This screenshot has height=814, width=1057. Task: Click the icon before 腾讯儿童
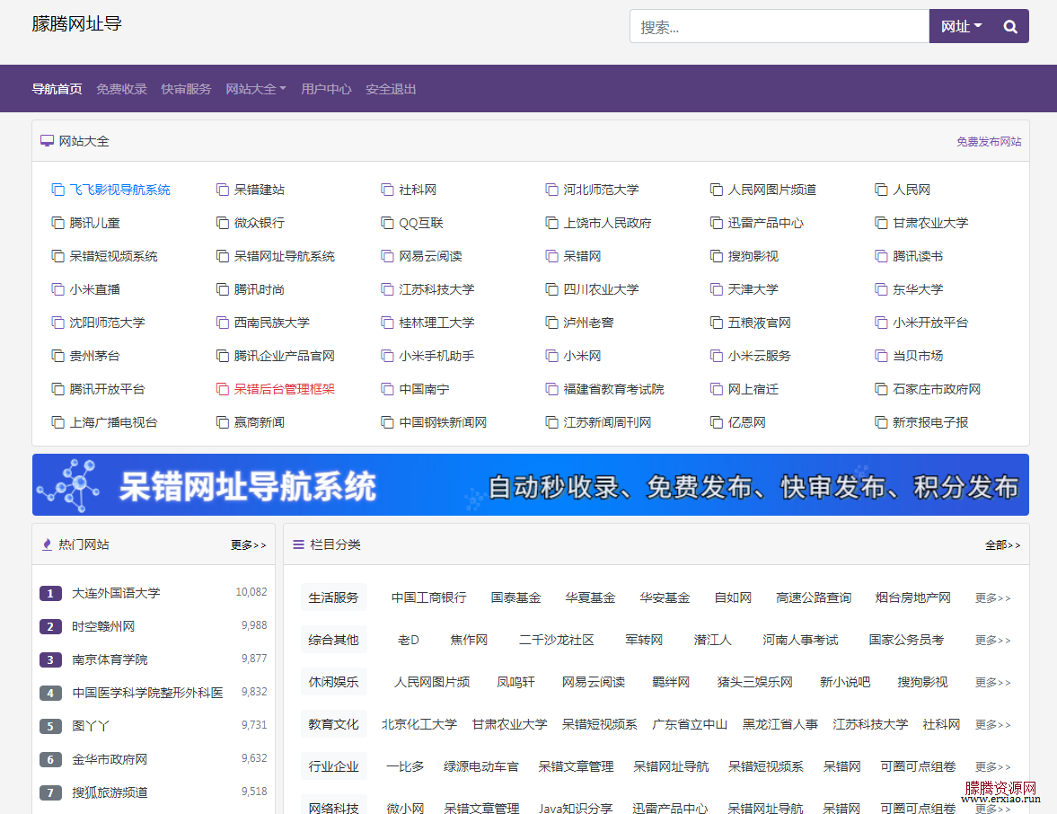pos(58,223)
